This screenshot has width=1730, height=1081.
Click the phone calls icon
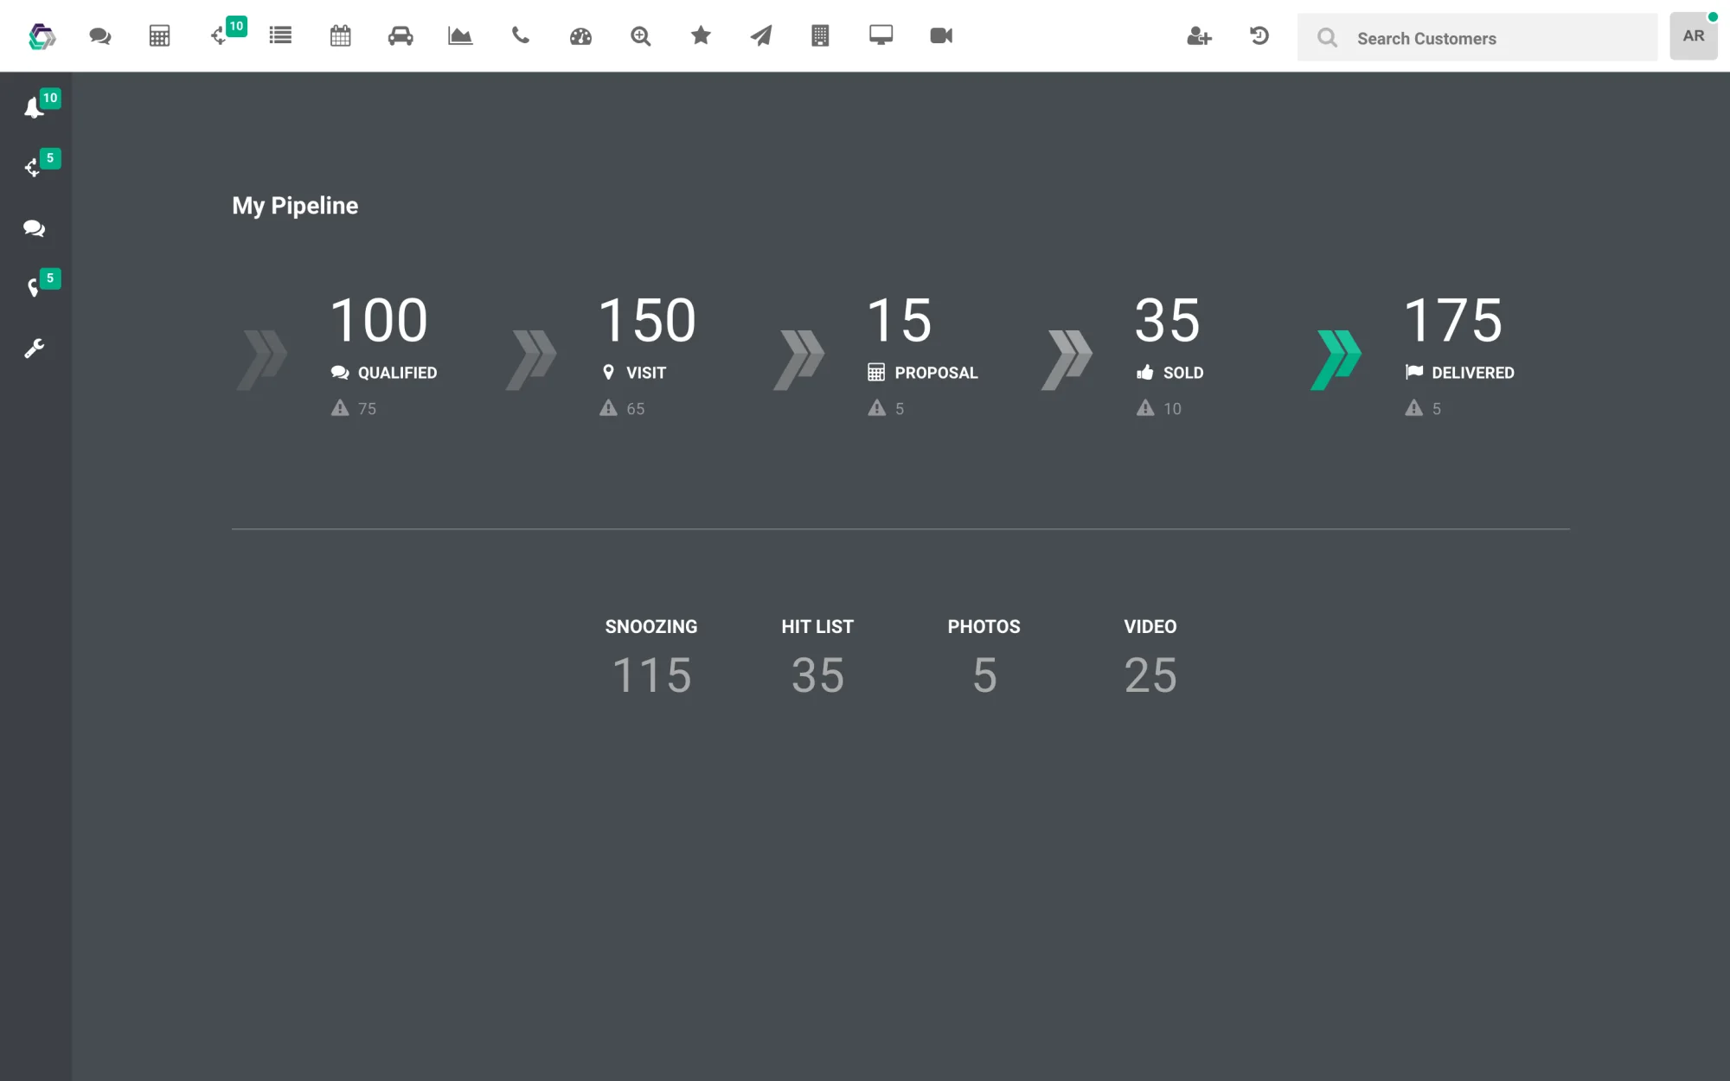click(x=521, y=35)
